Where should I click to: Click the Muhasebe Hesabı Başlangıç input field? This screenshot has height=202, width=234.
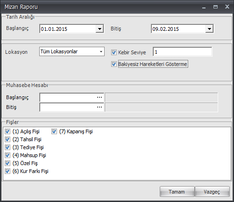(x=68, y=97)
